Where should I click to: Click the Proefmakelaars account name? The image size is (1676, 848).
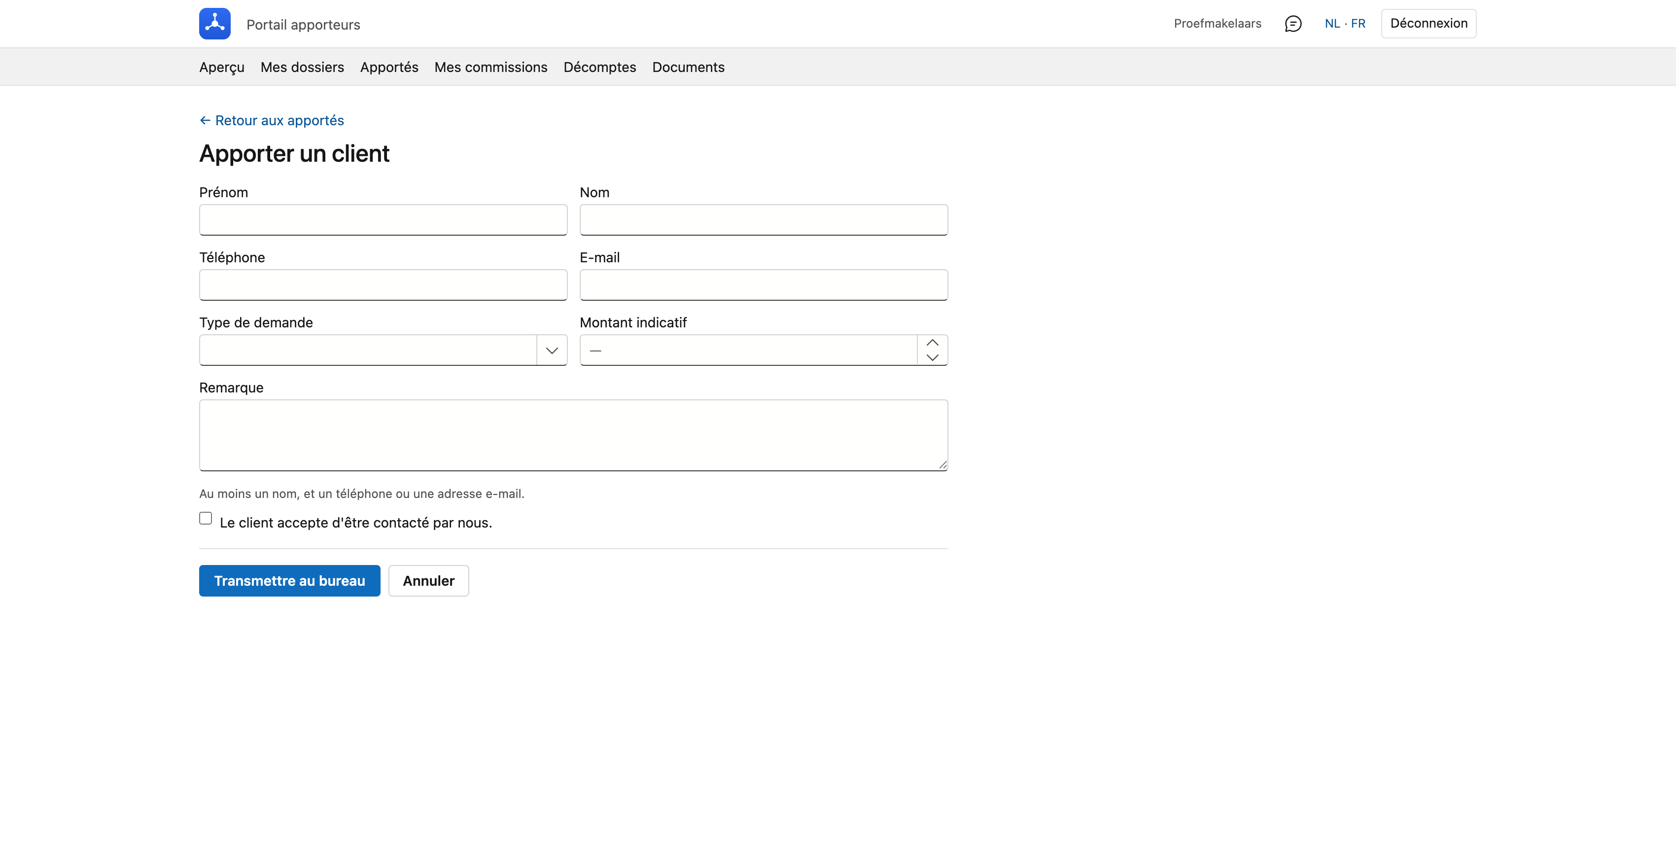pyautogui.click(x=1217, y=24)
